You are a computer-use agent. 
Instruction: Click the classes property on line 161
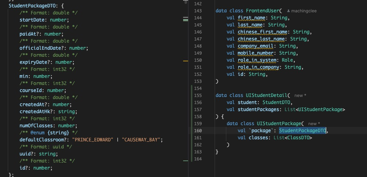(258, 138)
